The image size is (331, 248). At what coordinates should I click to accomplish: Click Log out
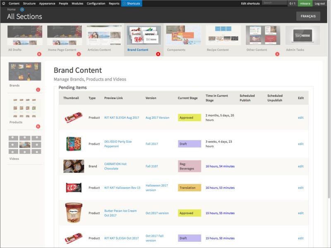319,3
